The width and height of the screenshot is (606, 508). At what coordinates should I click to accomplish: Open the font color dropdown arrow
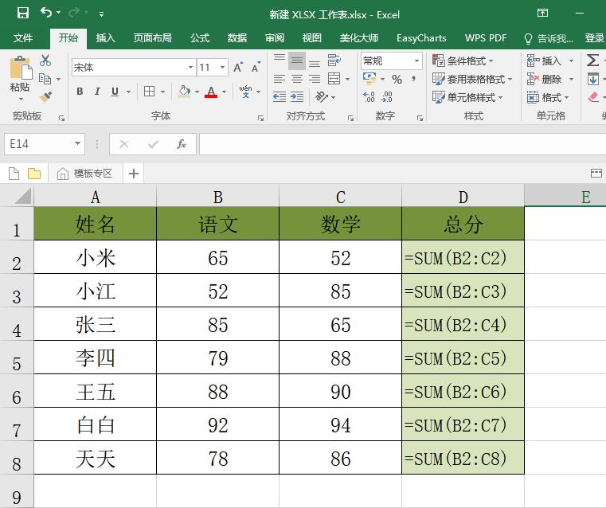pos(224,92)
